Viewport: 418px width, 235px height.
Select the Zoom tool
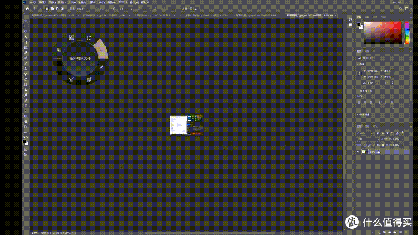pyautogui.click(x=26, y=127)
